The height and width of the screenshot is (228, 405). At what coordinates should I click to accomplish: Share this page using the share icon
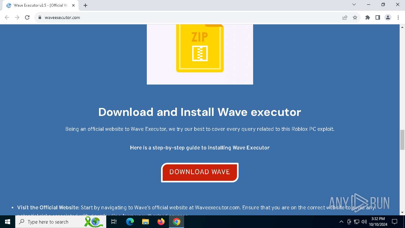(x=345, y=17)
